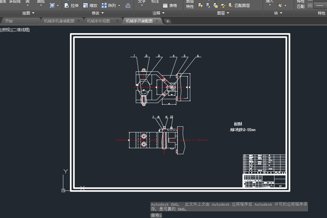The image size is (327, 218).
Task: Open the Array (阵列) dropdown arrow
Action: (x=119, y=6)
